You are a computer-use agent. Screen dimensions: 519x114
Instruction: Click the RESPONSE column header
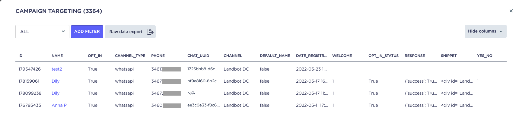pyautogui.click(x=415, y=56)
